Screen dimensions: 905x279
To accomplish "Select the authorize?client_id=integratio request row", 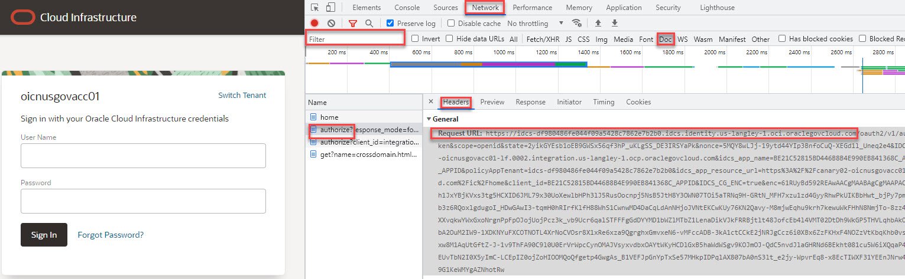I will pyautogui.click(x=364, y=142).
